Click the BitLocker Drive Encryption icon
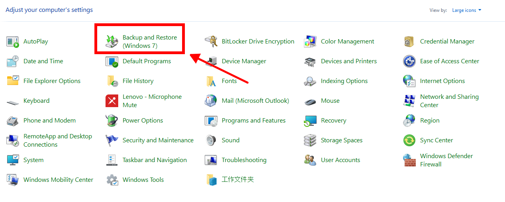The width and height of the screenshot is (505, 202). 211,42
